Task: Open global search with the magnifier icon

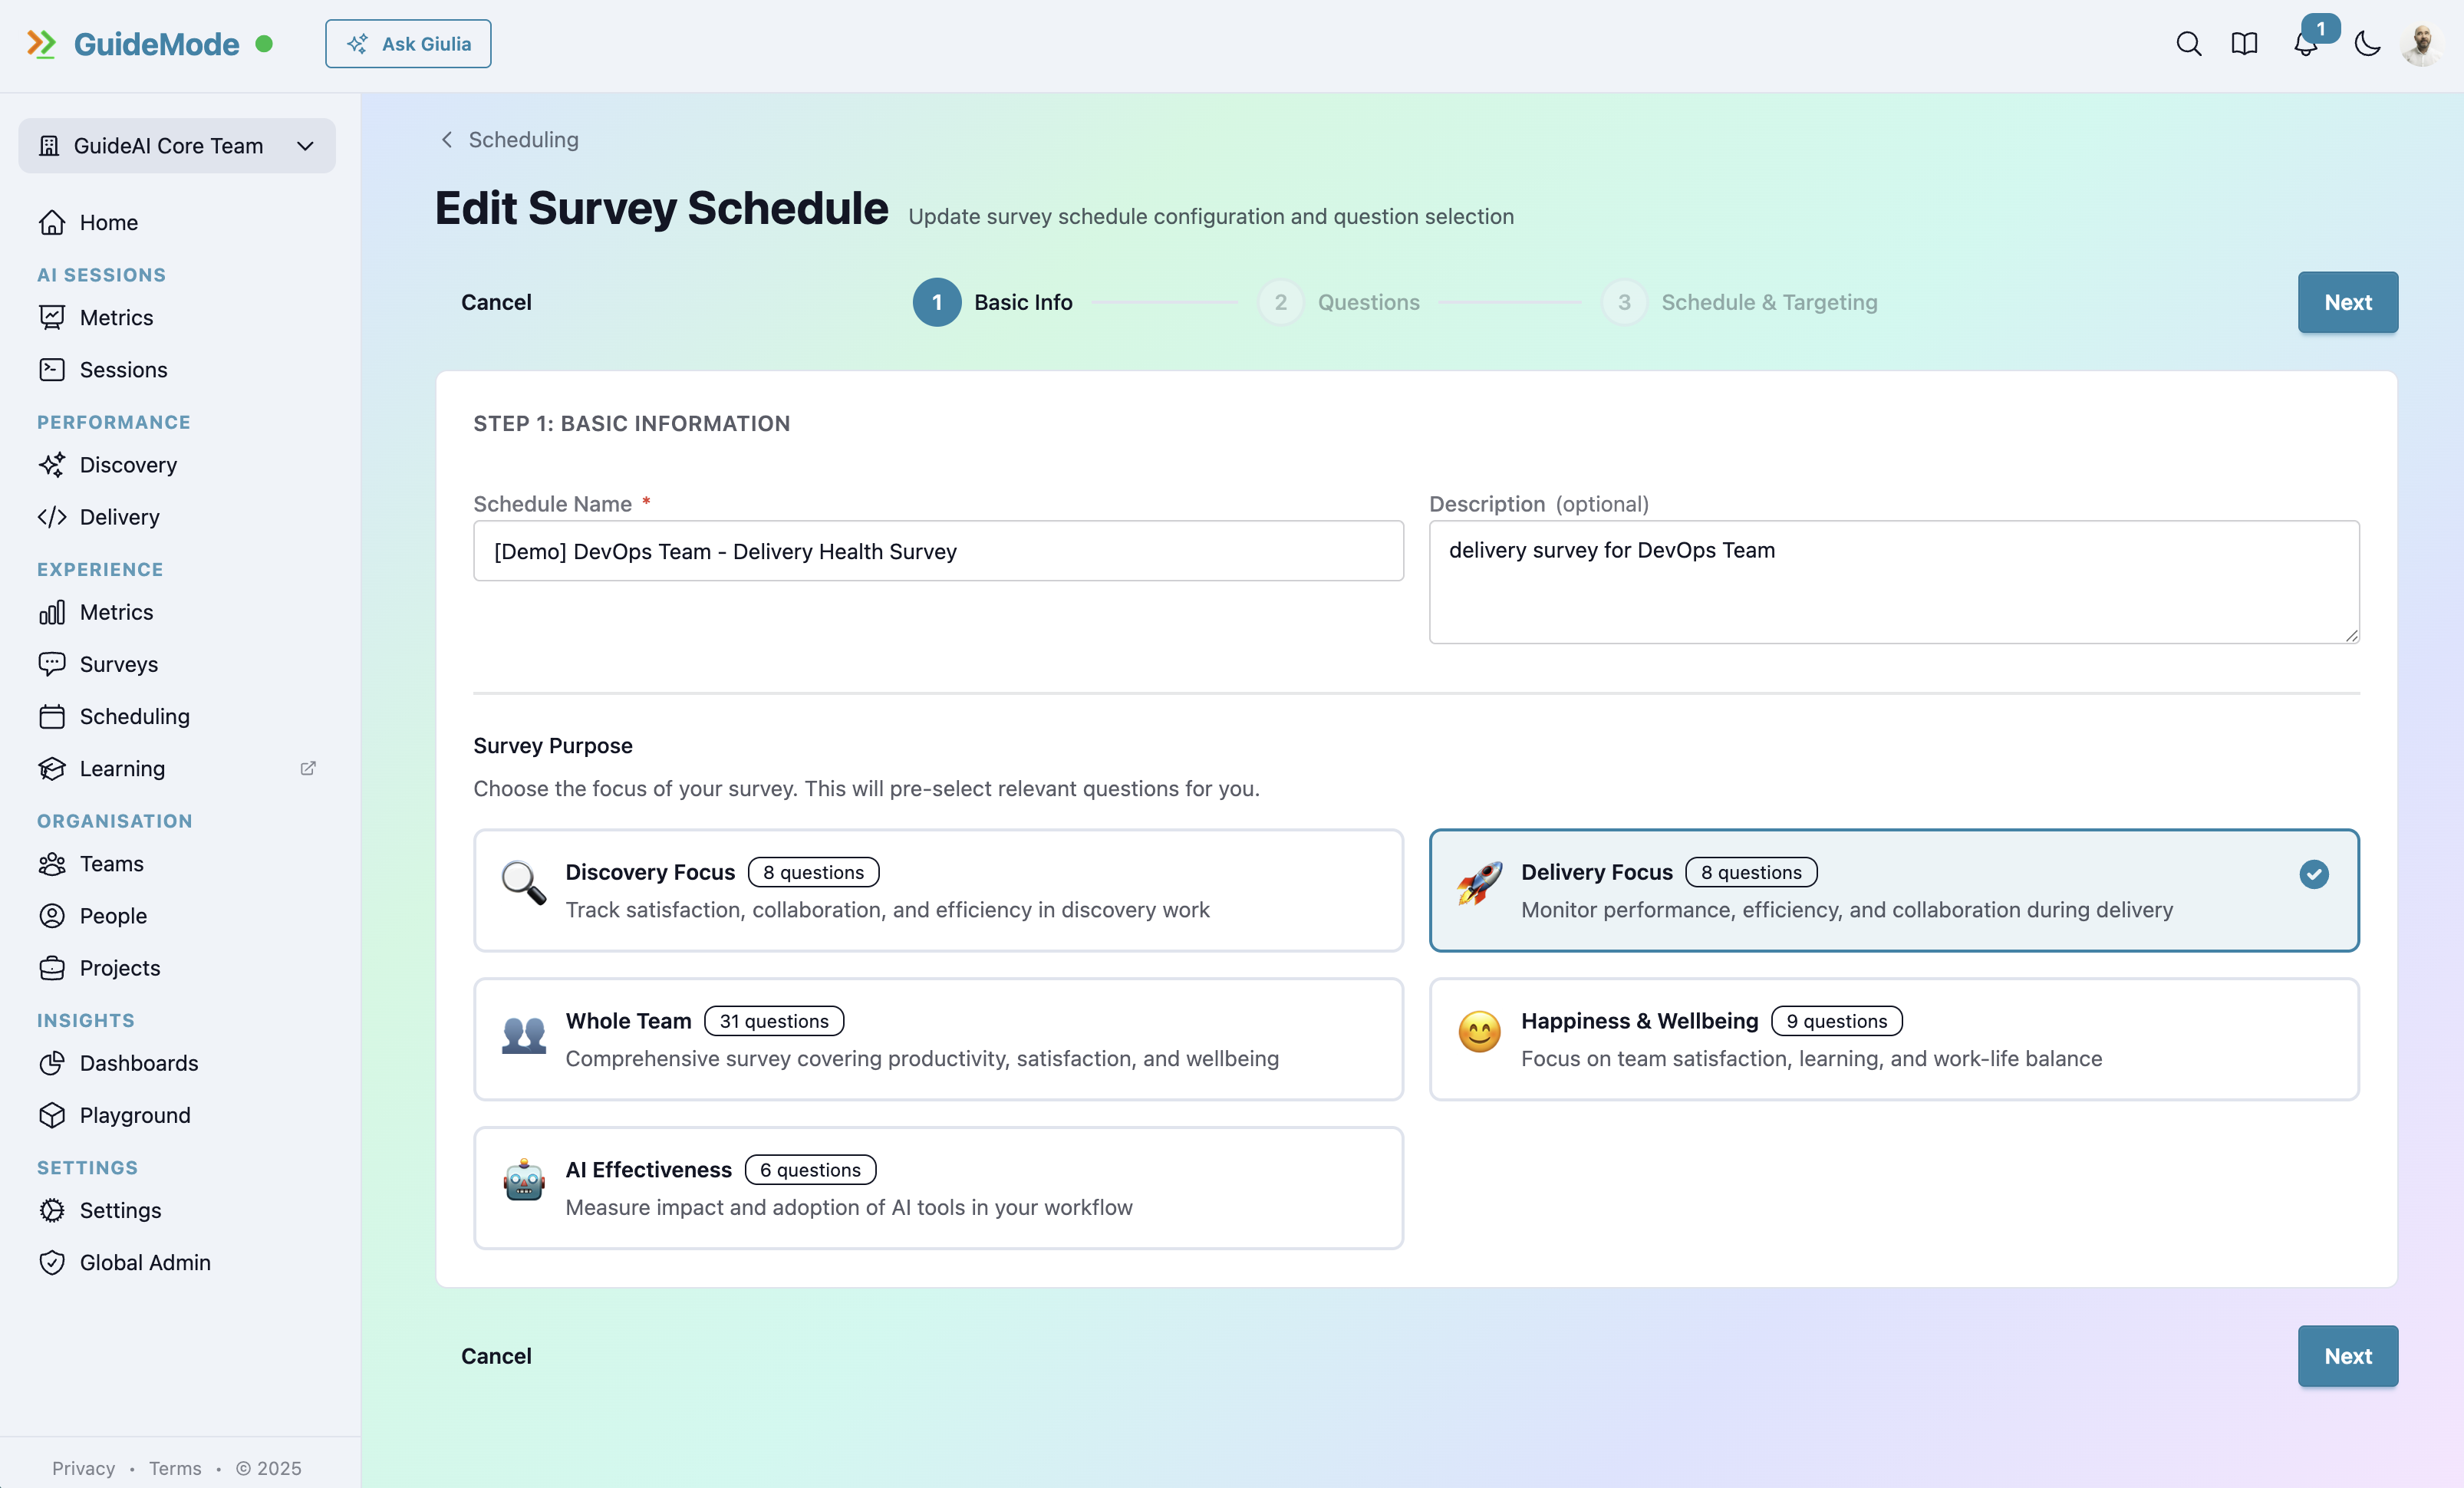Action: [x=2189, y=44]
